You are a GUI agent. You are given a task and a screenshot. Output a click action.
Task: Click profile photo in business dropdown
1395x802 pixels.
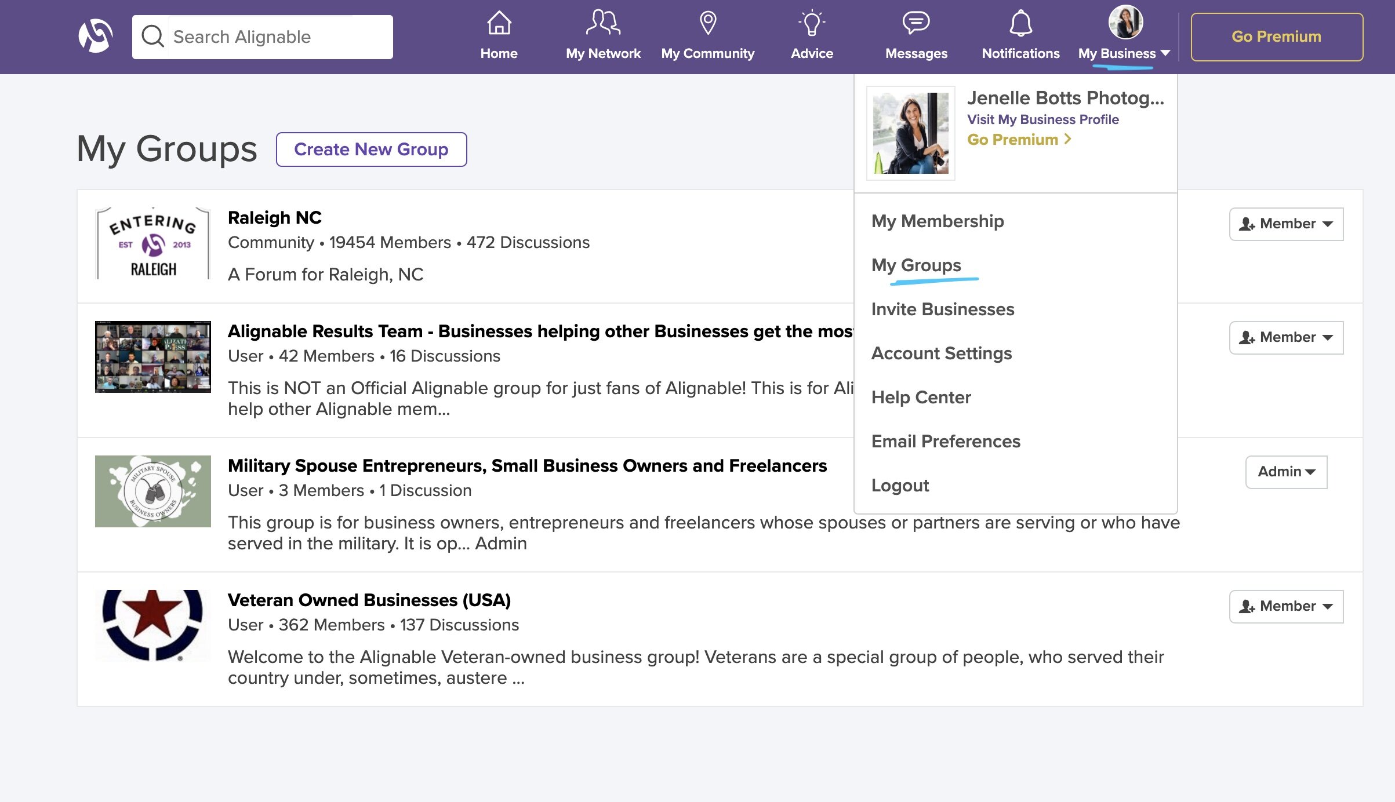pos(910,133)
